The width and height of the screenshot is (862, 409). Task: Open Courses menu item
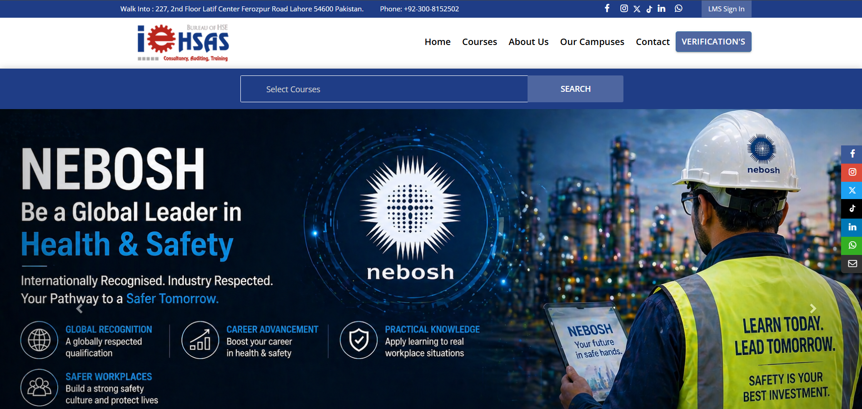tap(479, 42)
